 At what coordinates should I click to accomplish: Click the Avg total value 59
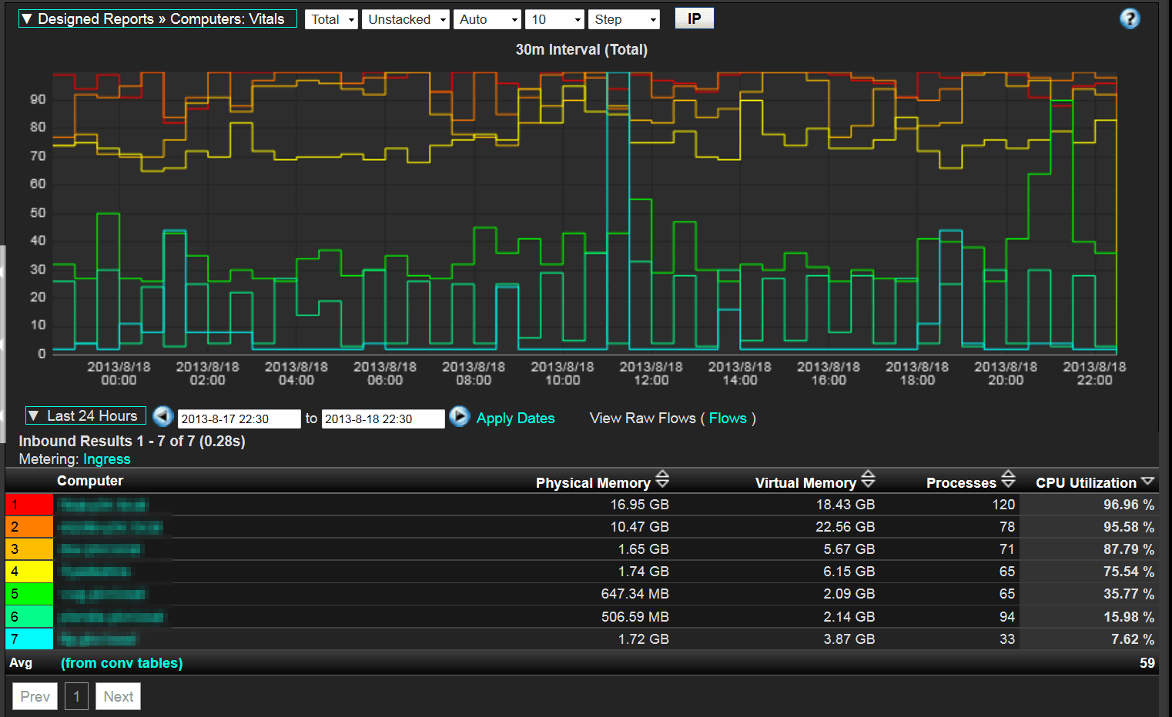point(1147,663)
